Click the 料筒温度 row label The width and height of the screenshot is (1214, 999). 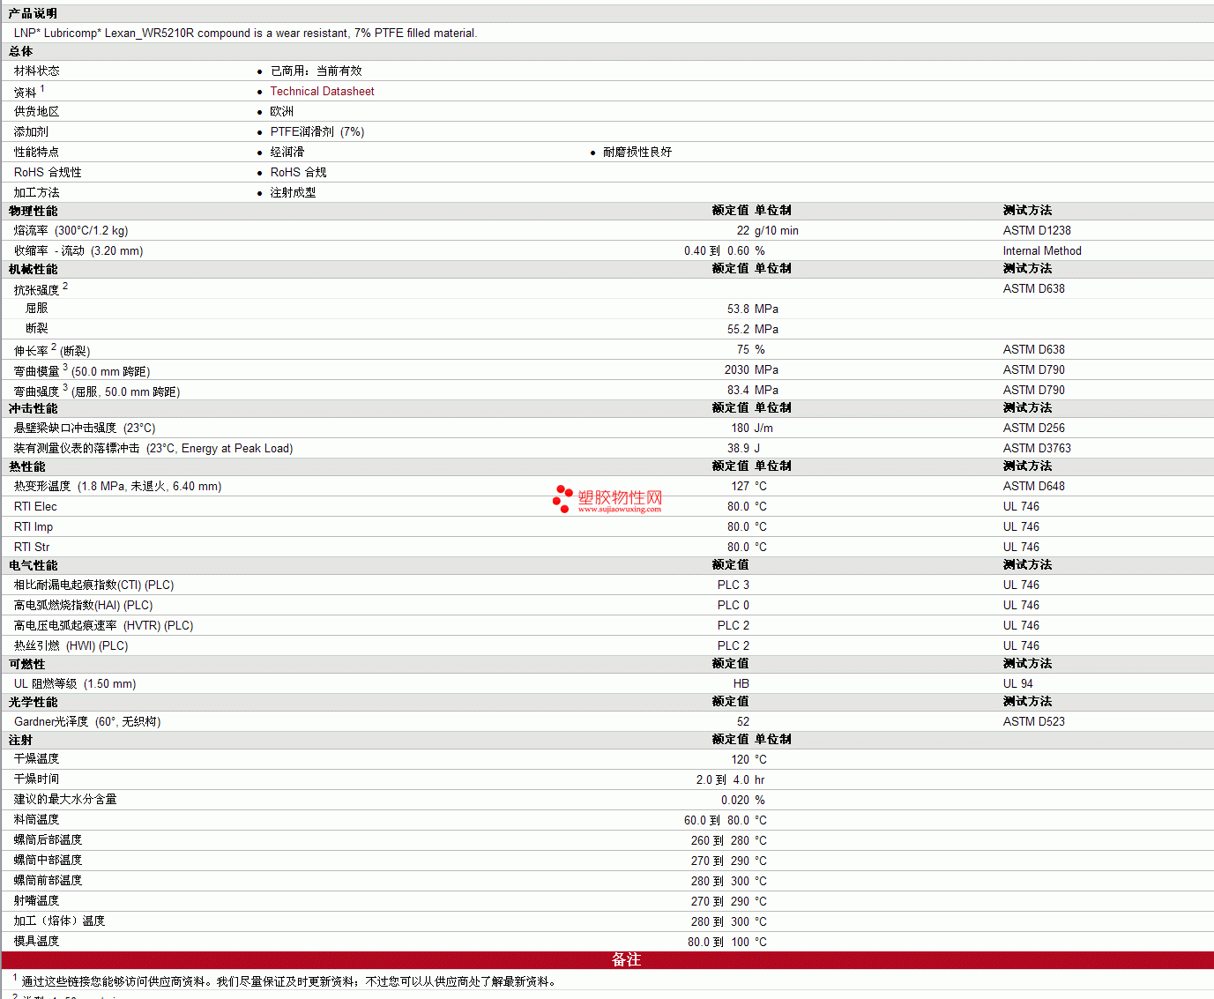pos(36,819)
